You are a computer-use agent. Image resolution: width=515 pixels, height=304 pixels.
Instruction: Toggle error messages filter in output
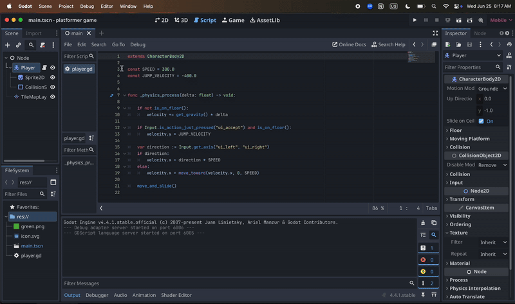tap(428, 260)
